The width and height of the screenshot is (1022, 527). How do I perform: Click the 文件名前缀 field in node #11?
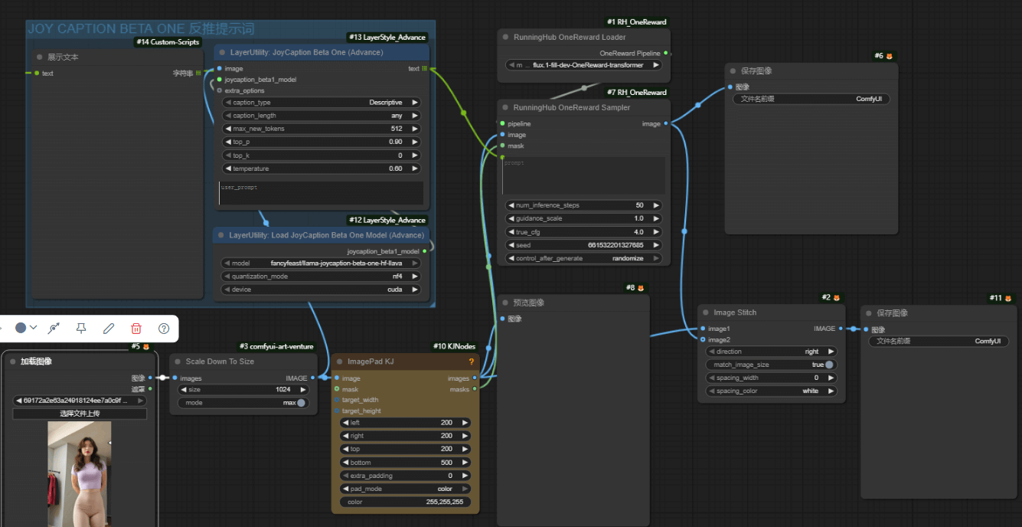click(939, 342)
